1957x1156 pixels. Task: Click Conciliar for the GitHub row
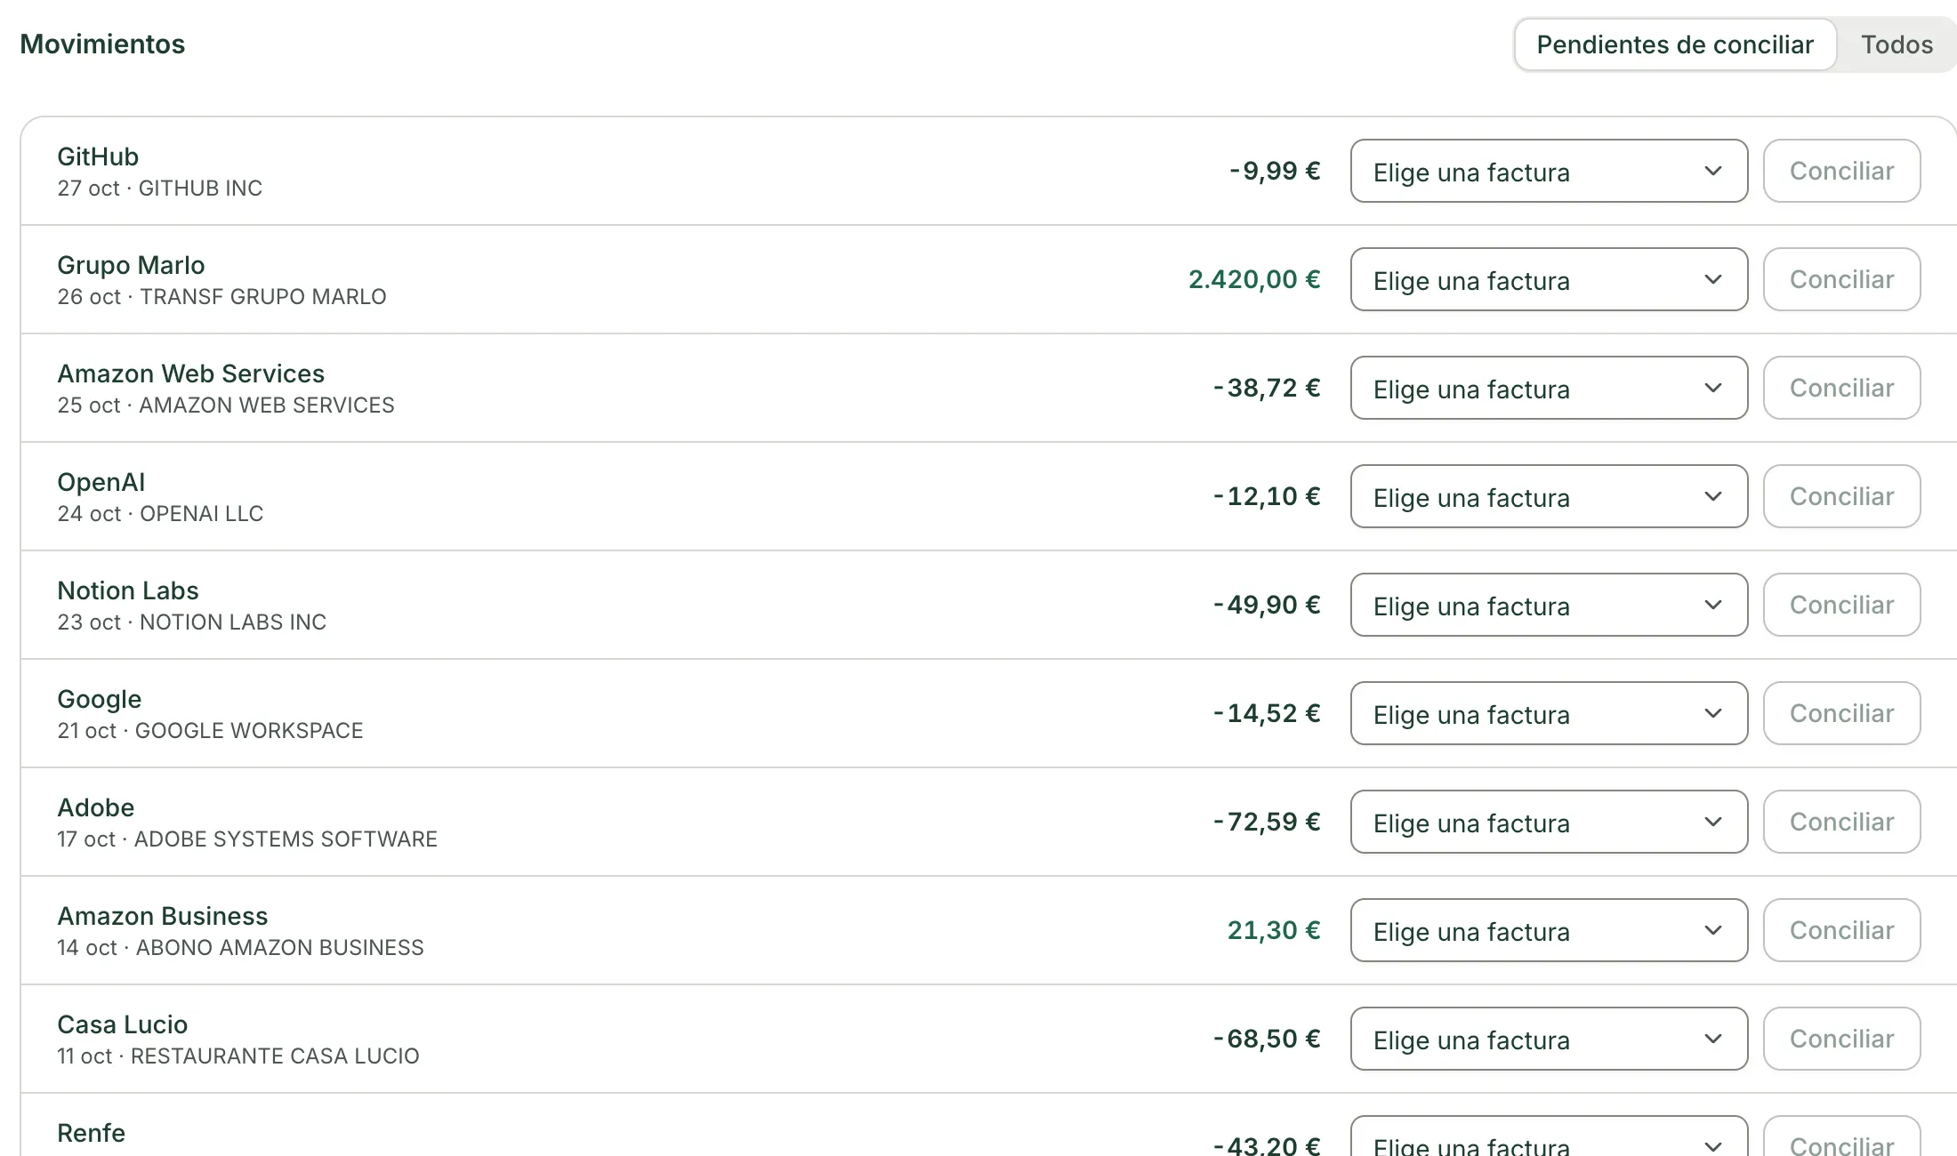[x=1841, y=171]
